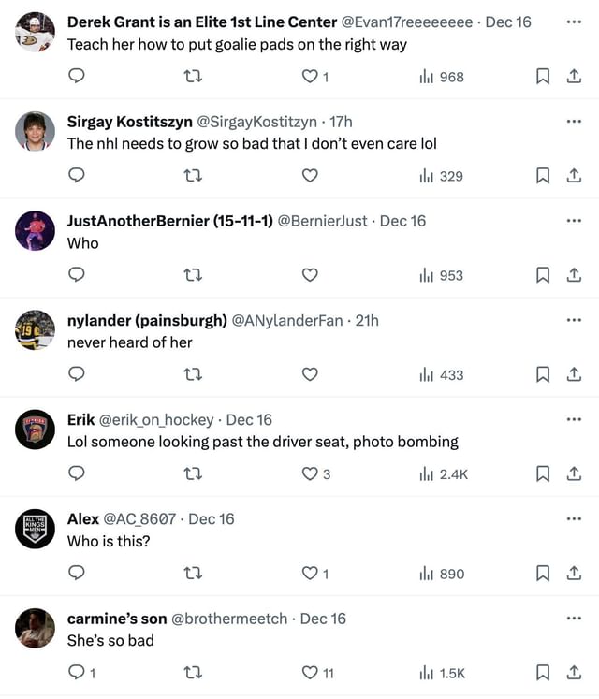Image resolution: width=599 pixels, height=699 pixels.
Task: View the 2.4K views on Erik's tweet
Action: pyautogui.click(x=444, y=473)
